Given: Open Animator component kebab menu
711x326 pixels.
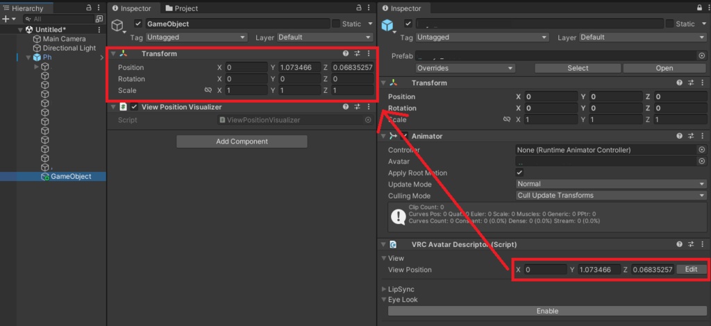Looking at the screenshot, I should 702,136.
